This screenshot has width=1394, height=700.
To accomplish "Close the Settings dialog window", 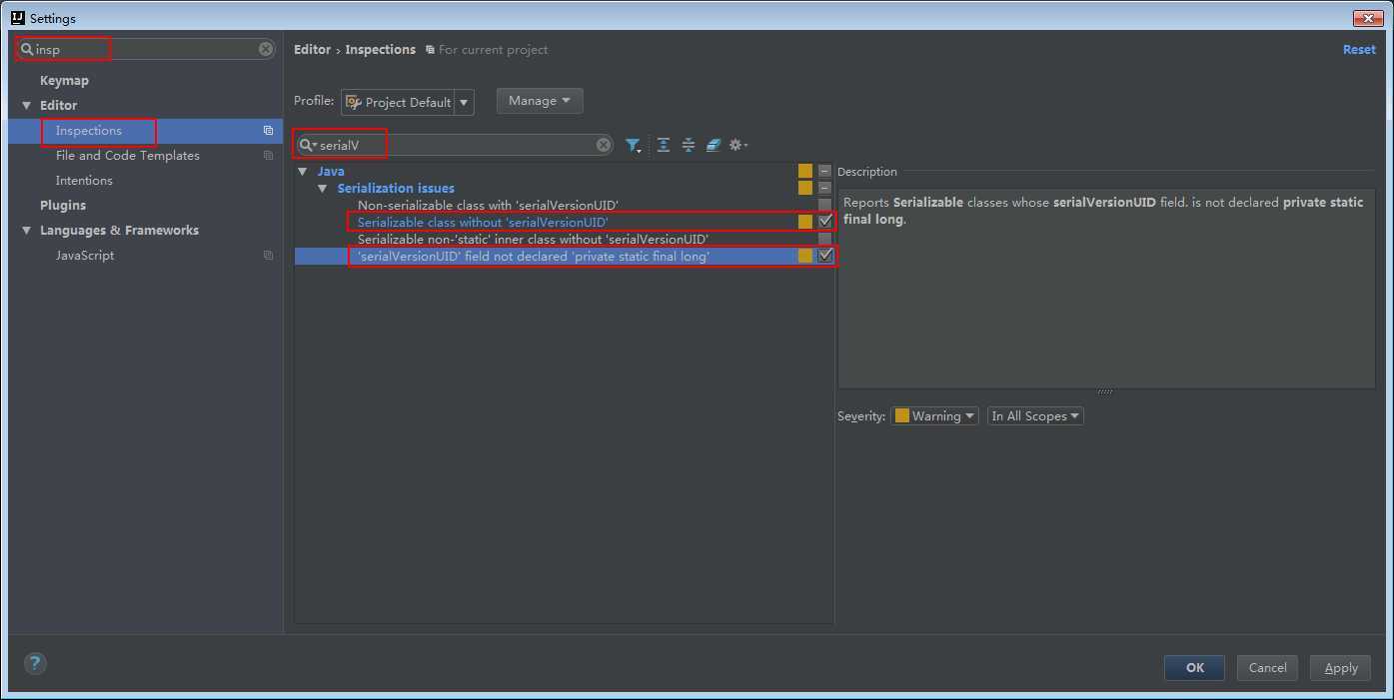I will [x=1367, y=18].
